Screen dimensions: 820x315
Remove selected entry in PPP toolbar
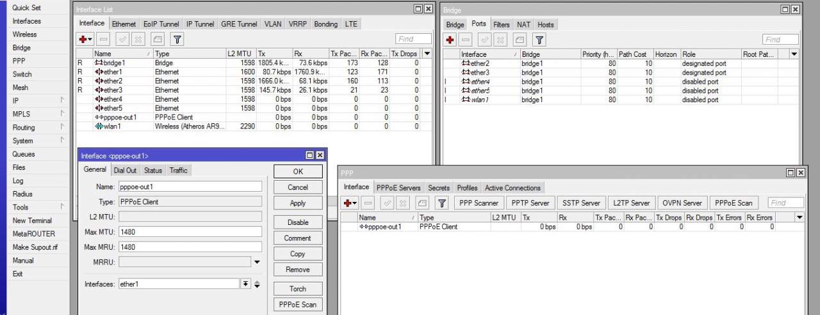click(x=368, y=203)
